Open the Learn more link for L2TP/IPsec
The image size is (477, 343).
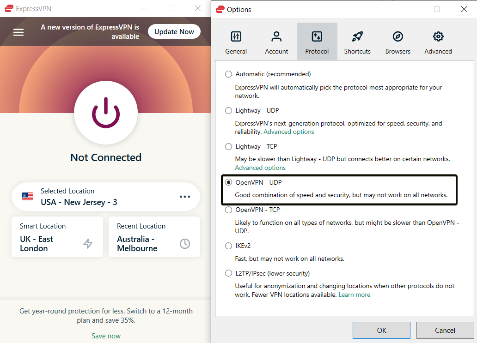pyautogui.click(x=354, y=295)
